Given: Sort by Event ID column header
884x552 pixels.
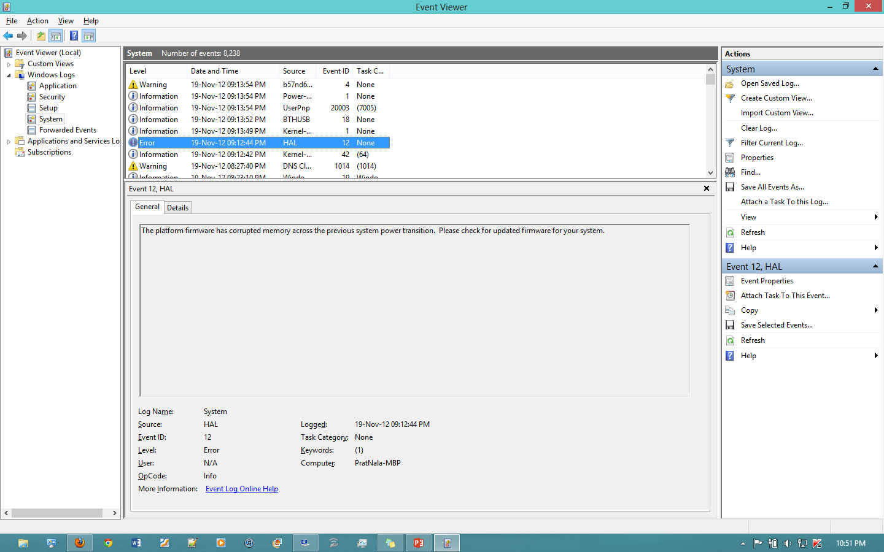Looking at the screenshot, I should point(335,71).
